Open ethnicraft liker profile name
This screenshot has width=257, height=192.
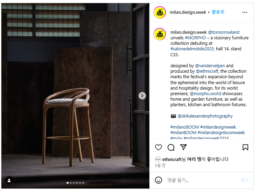(172, 159)
